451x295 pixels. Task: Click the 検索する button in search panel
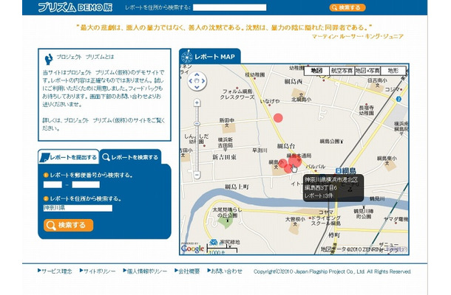(x=69, y=225)
